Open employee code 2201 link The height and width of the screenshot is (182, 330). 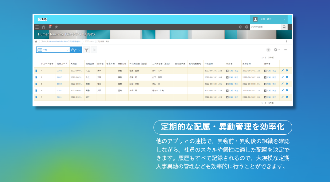tap(59, 90)
